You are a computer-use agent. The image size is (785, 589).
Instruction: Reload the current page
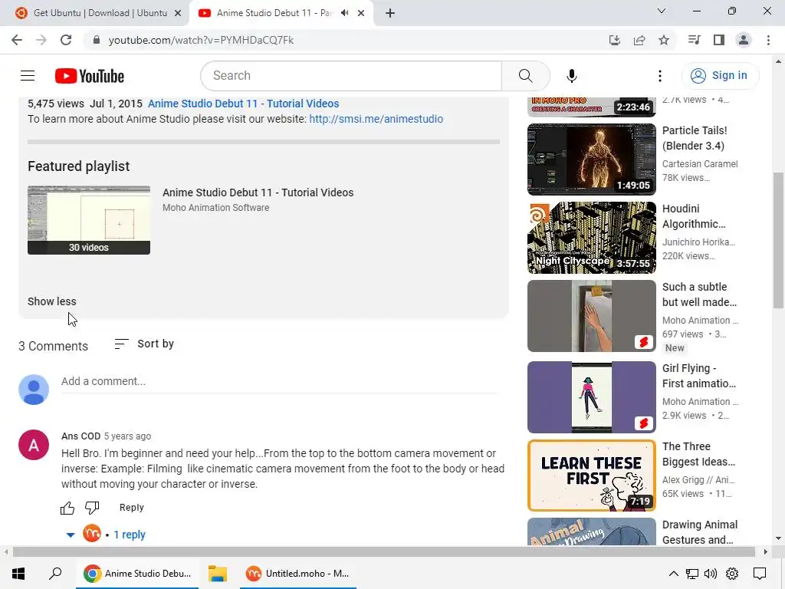point(66,40)
